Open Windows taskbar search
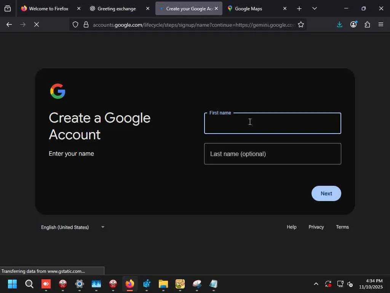Screen dimensions: 390x293 pos(29,284)
